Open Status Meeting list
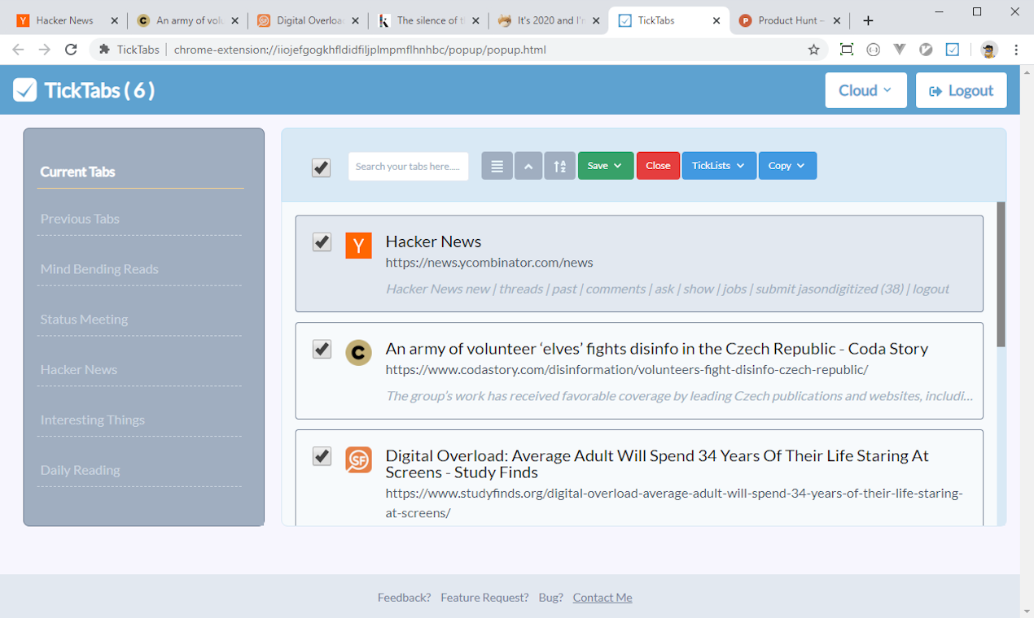This screenshot has height=618, width=1034. [84, 320]
